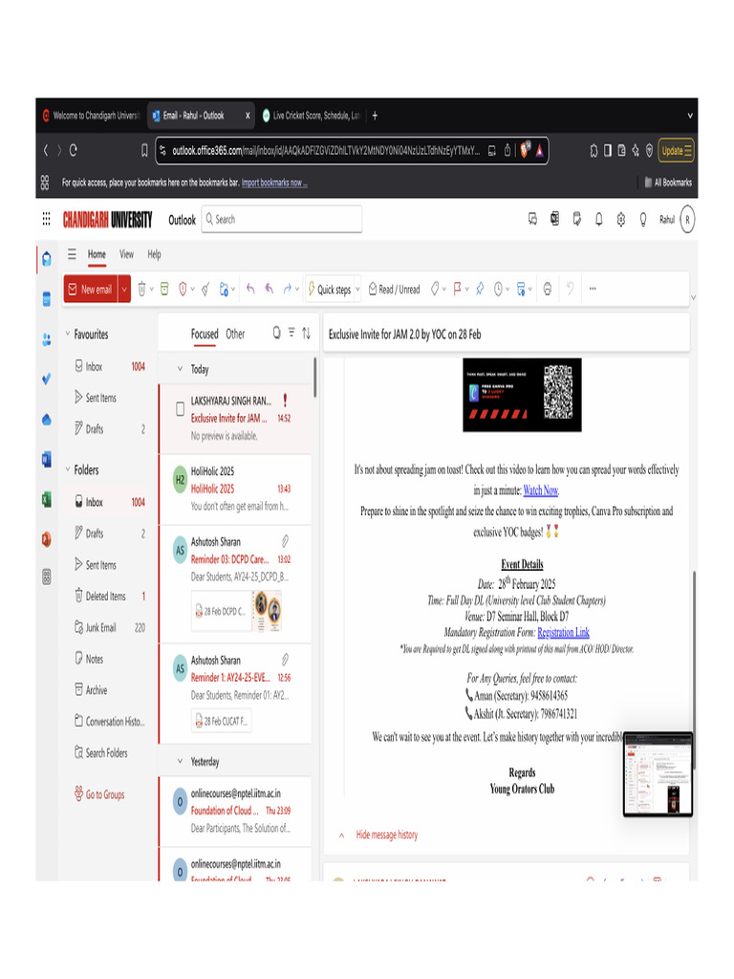This screenshot has width=734, height=979.
Task: Select the Focused inbox tab
Action: coord(205,334)
